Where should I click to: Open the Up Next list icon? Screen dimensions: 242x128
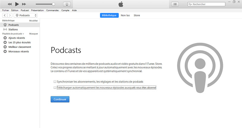tap(175, 4)
